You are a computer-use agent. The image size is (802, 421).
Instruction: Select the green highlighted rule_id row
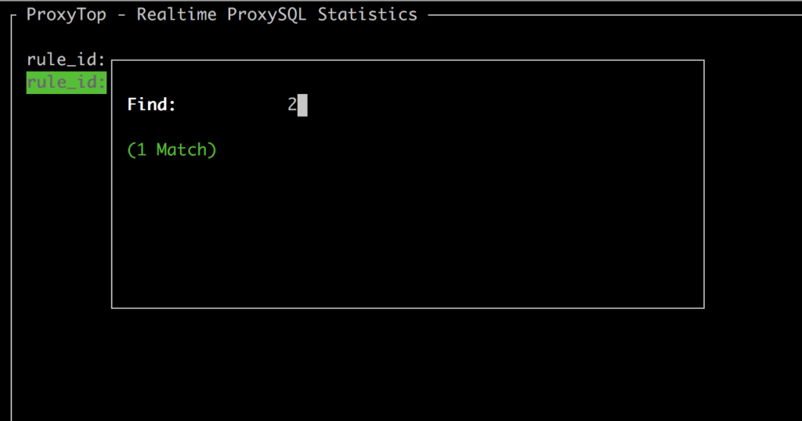point(66,82)
